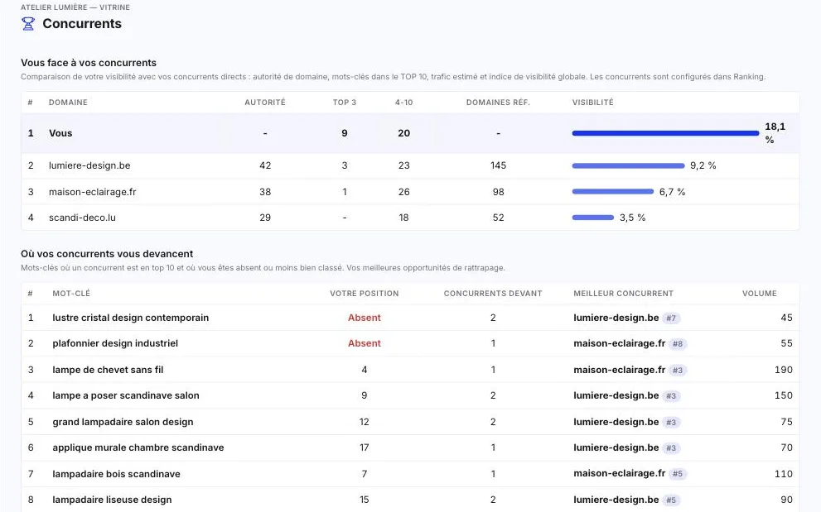821x512 pixels.
Task: Click the VISIBILITÉ column header
Action: pos(592,103)
